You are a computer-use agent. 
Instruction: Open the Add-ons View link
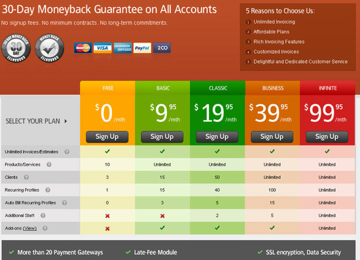pos(29,229)
